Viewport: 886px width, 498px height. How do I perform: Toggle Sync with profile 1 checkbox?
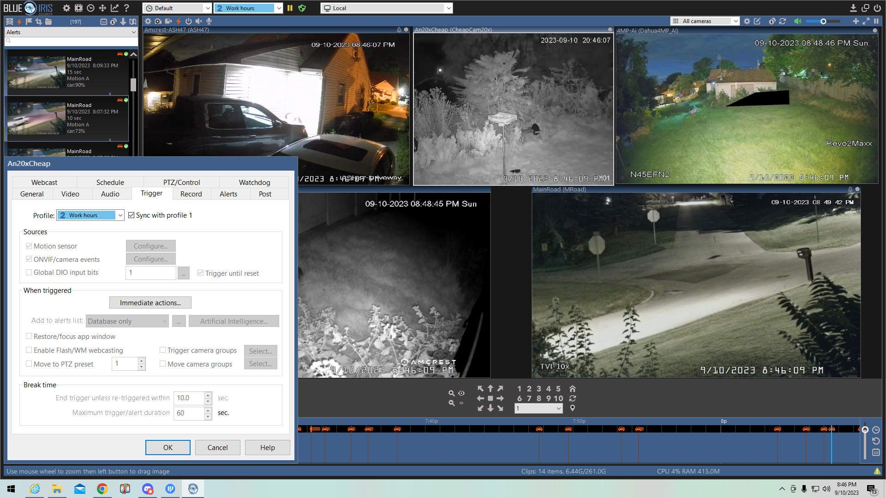point(131,215)
